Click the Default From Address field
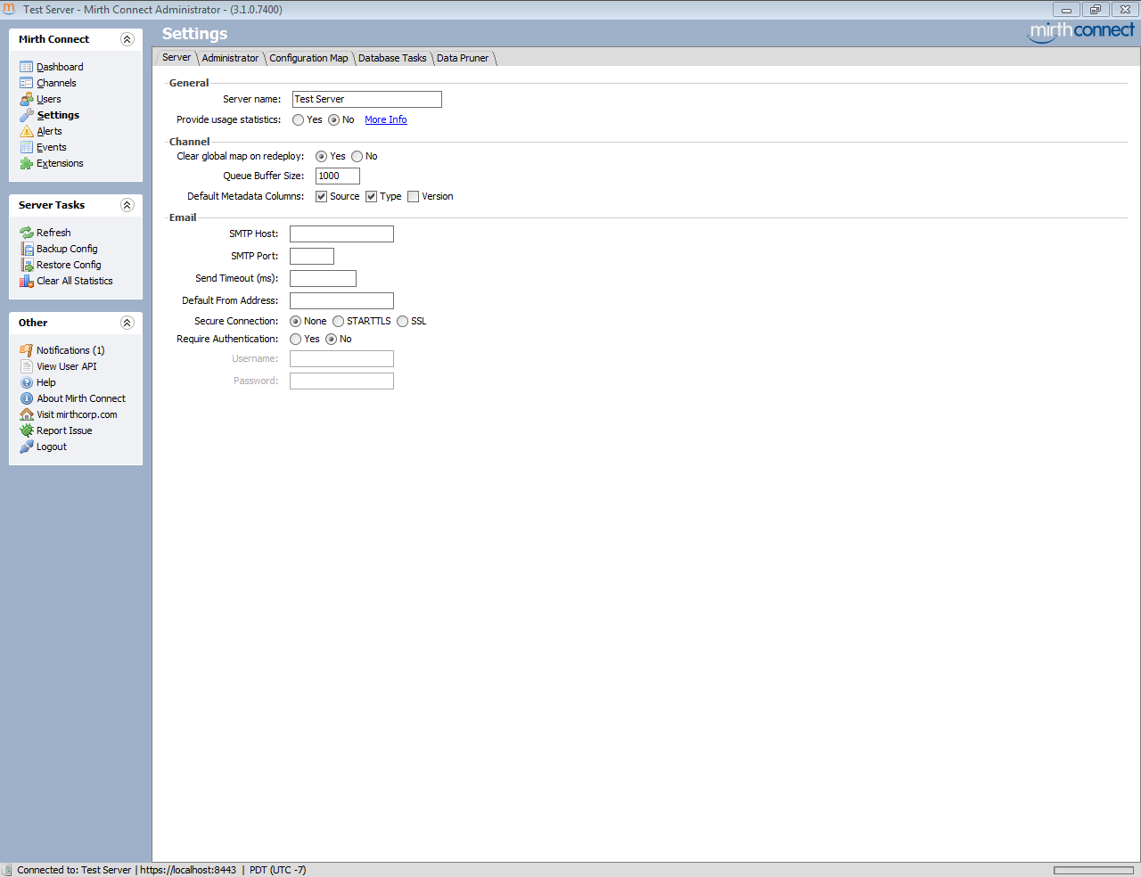This screenshot has height=877, width=1141. coord(341,301)
